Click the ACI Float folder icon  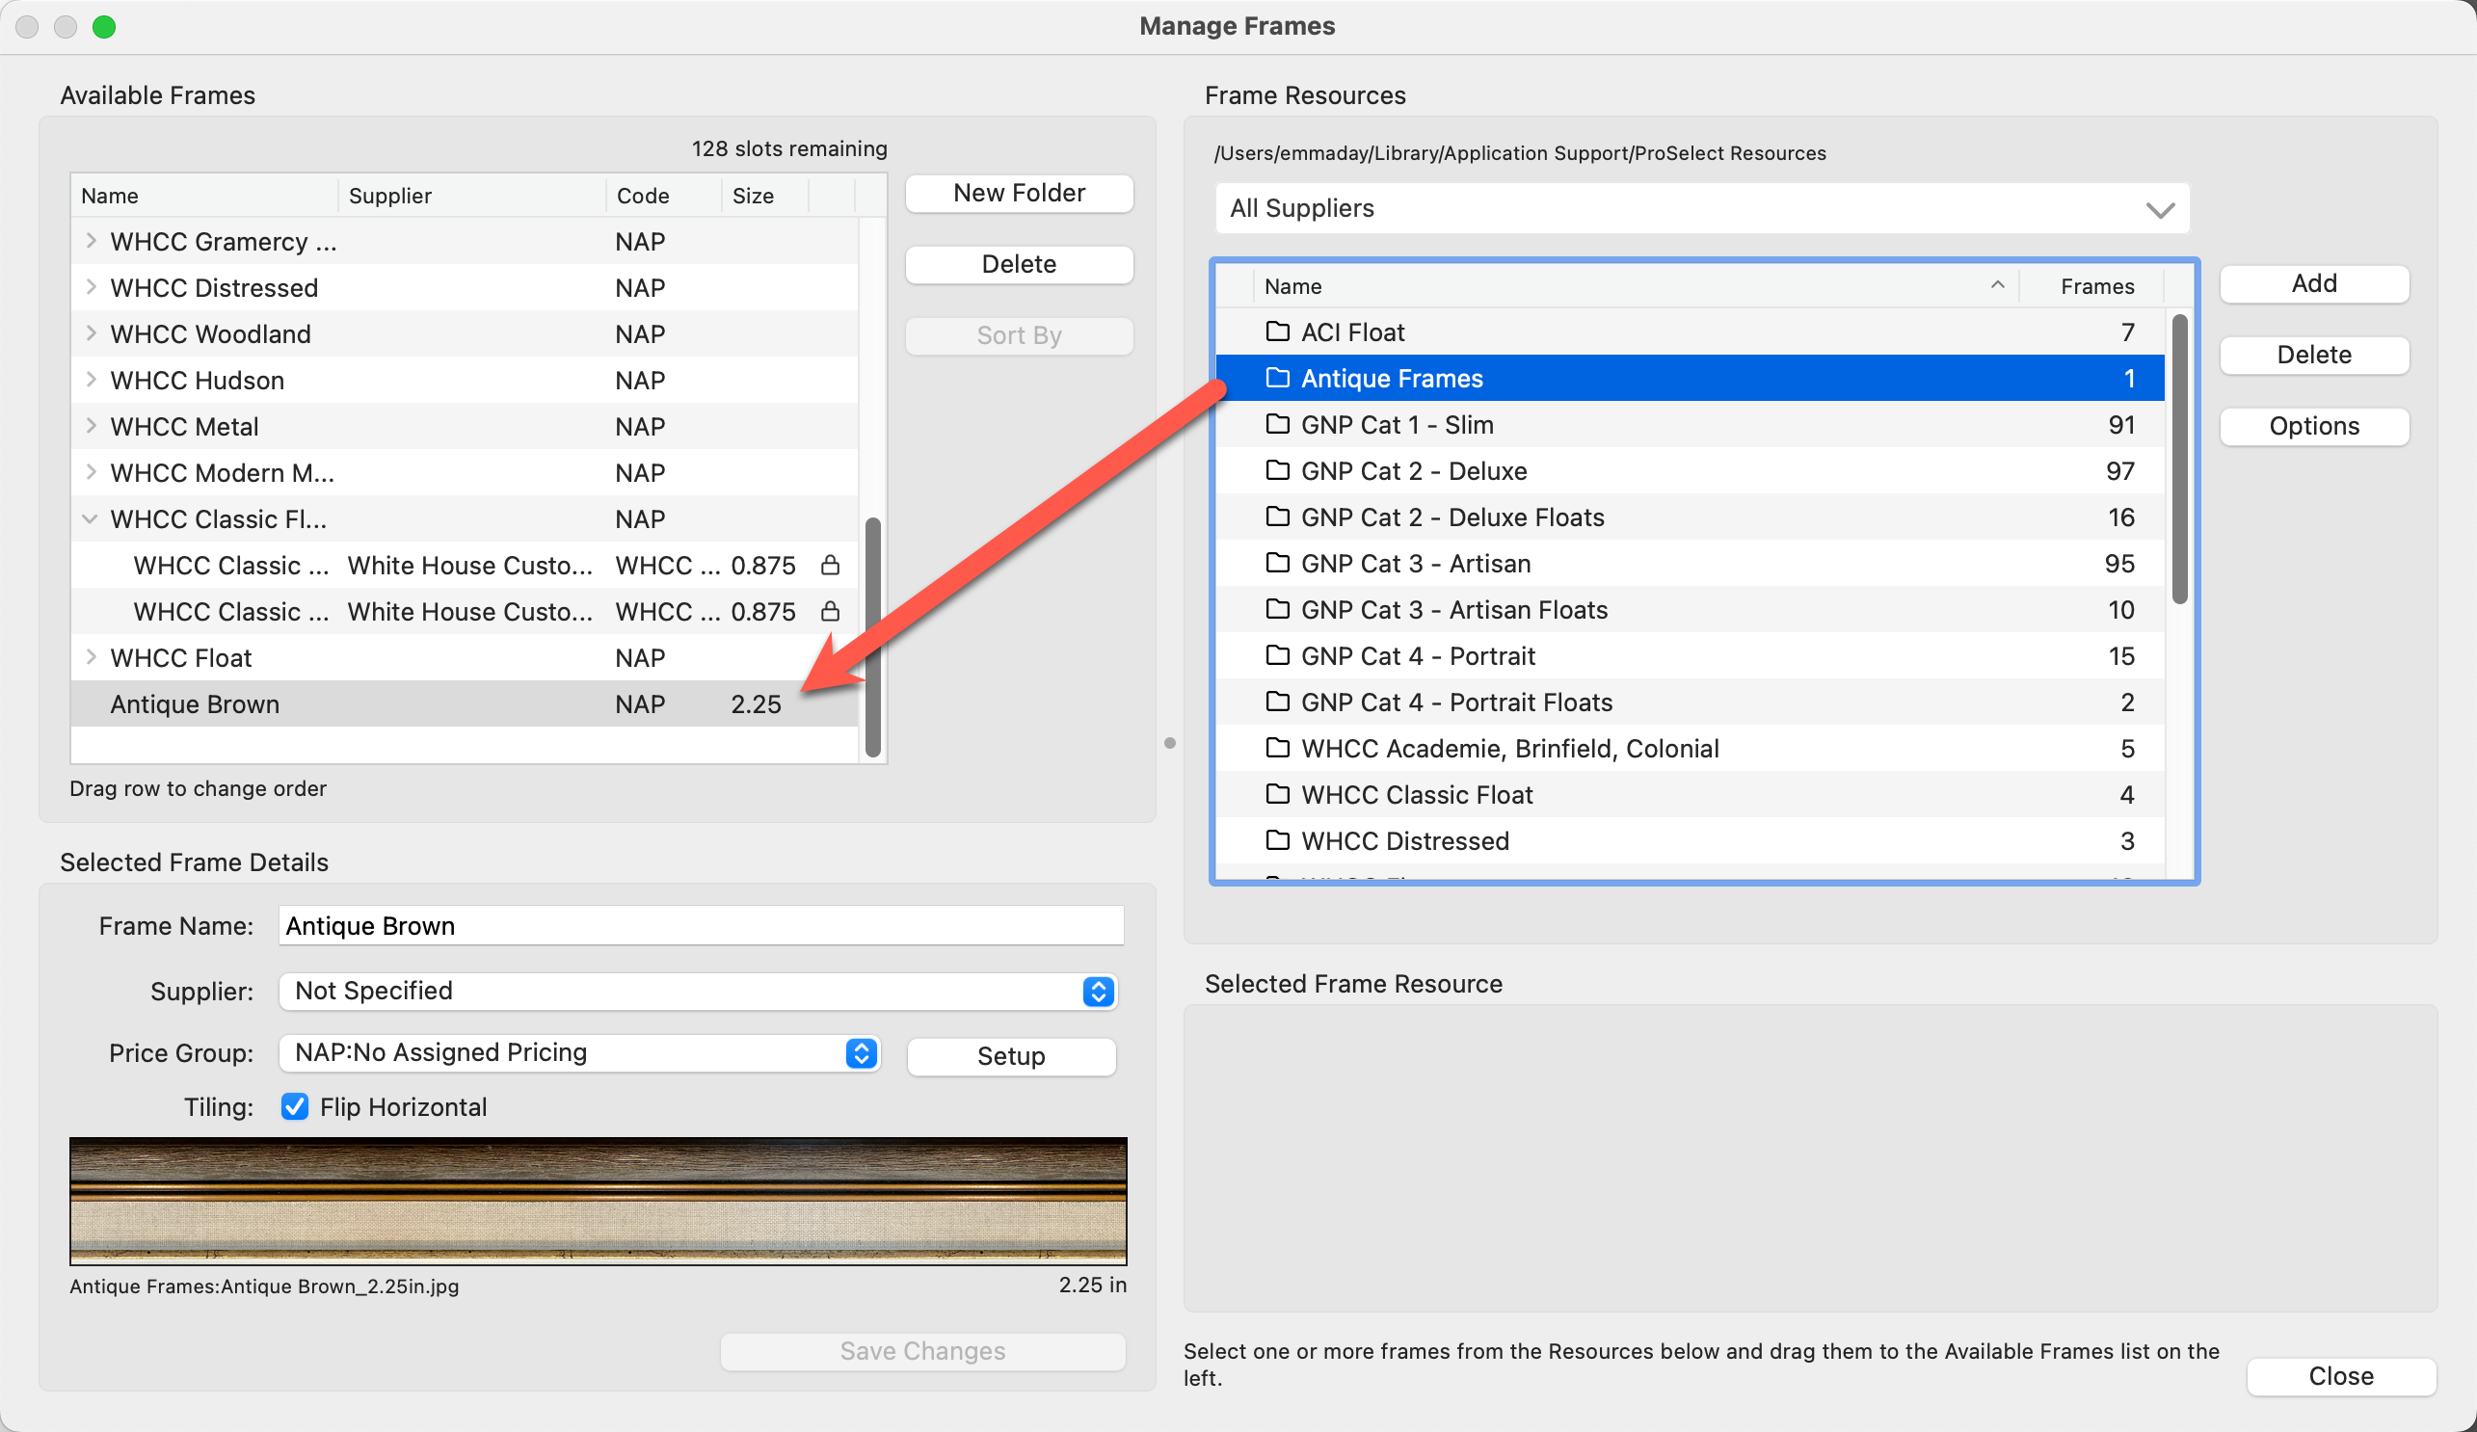1277,331
